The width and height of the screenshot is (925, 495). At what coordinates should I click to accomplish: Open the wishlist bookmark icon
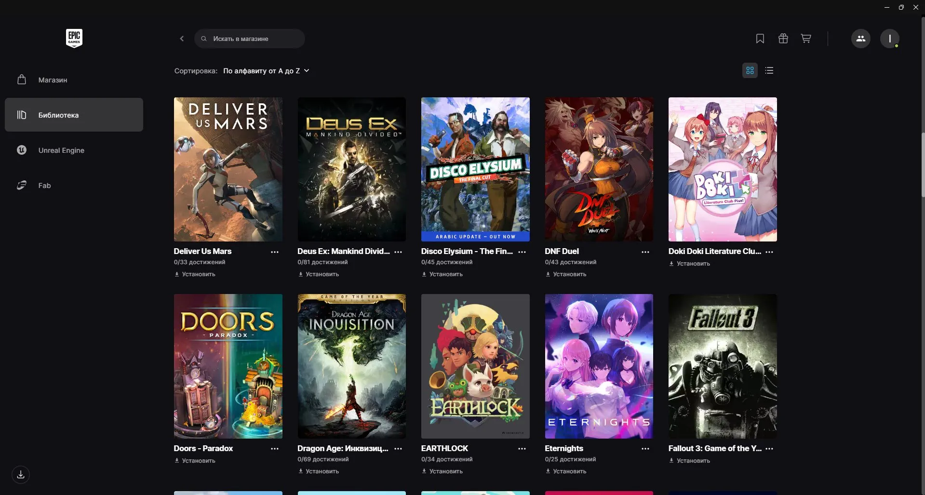(x=760, y=39)
